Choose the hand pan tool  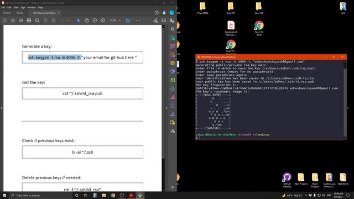click(87, 20)
